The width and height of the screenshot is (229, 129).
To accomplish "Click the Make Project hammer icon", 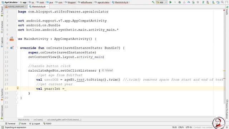I will (x=153, y=2).
